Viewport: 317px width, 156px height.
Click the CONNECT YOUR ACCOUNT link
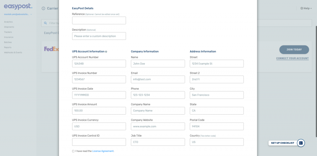point(293,58)
